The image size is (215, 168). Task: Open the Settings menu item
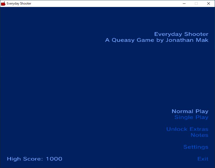point(196,147)
